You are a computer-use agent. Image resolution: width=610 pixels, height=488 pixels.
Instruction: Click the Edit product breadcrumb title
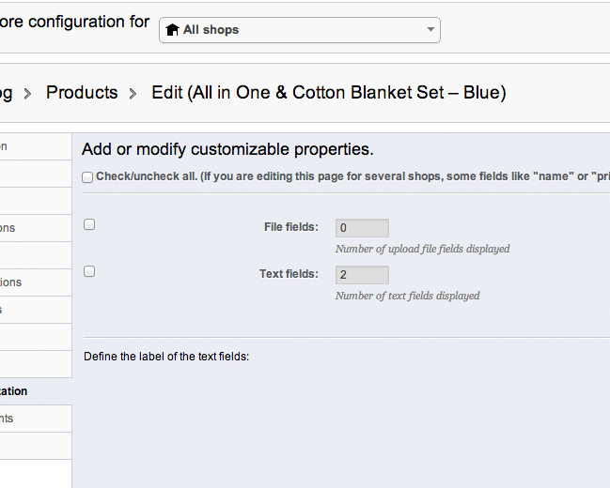tap(329, 93)
